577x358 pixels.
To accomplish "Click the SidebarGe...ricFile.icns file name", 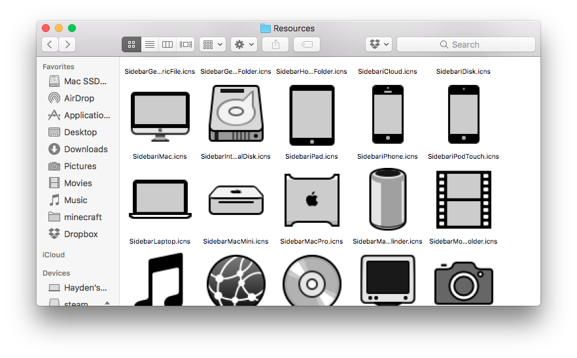I will (160, 71).
